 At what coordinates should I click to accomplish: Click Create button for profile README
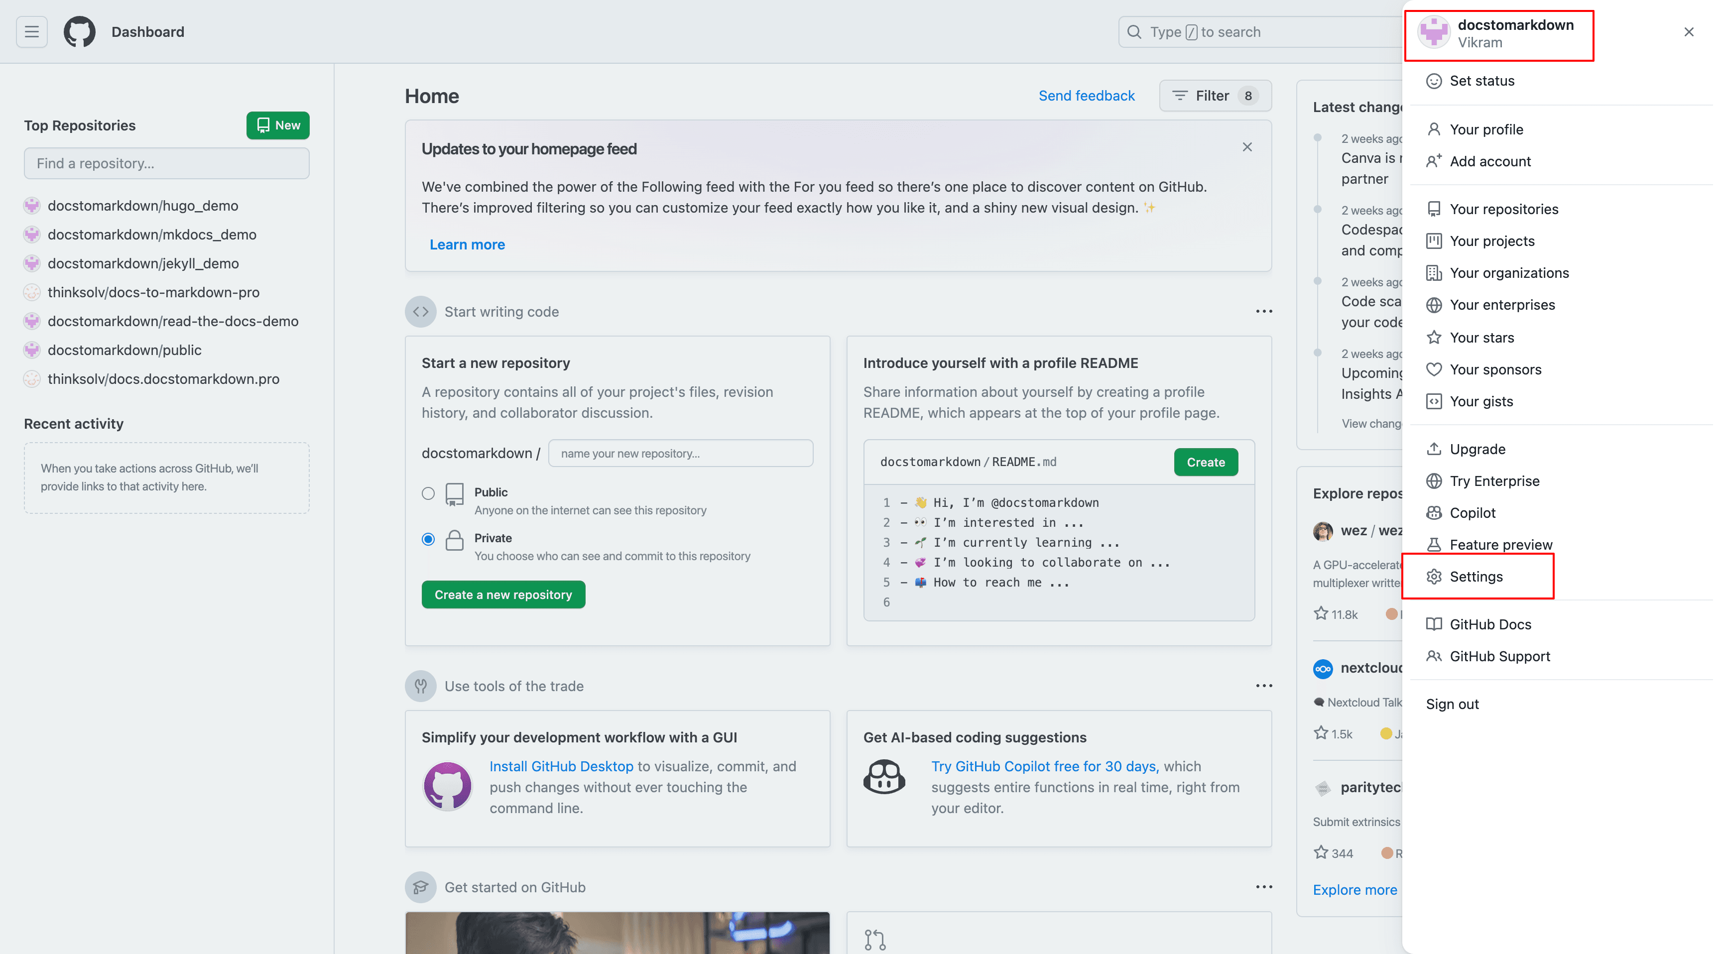[x=1205, y=462]
